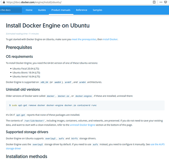Click the 'OS requirements' heading

pyautogui.click(x=19, y=56)
